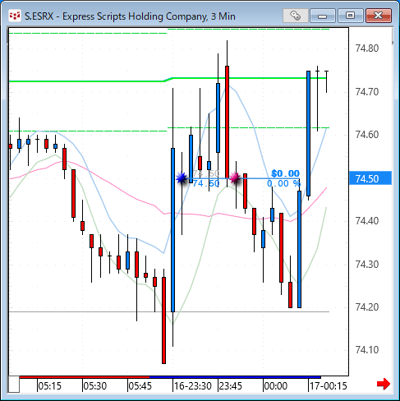Click the 74.20 price scale label
Screen dimensions: 400x401
(x=367, y=307)
